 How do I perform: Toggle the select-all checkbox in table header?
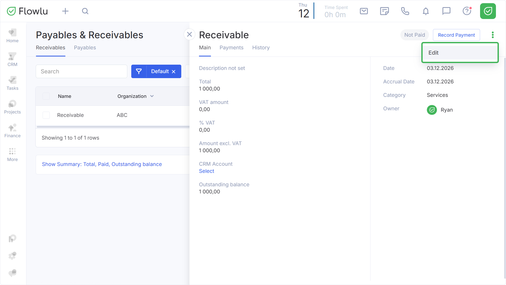(46, 96)
